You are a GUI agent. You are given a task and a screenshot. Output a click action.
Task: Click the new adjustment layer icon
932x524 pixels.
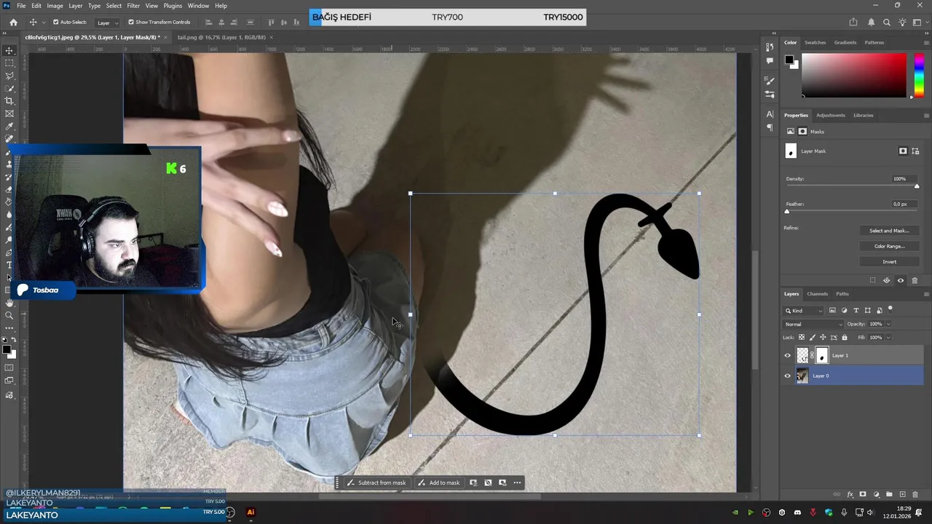pos(877,494)
